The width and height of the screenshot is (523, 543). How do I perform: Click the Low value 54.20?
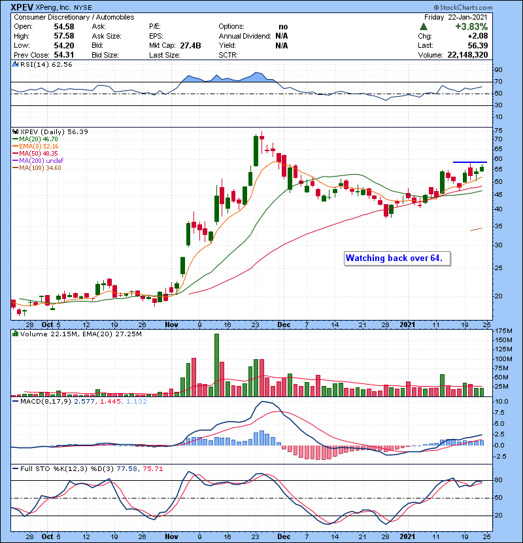click(x=63, y=45)
